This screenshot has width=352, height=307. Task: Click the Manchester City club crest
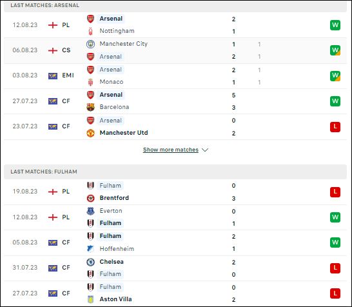pos(90,44)
